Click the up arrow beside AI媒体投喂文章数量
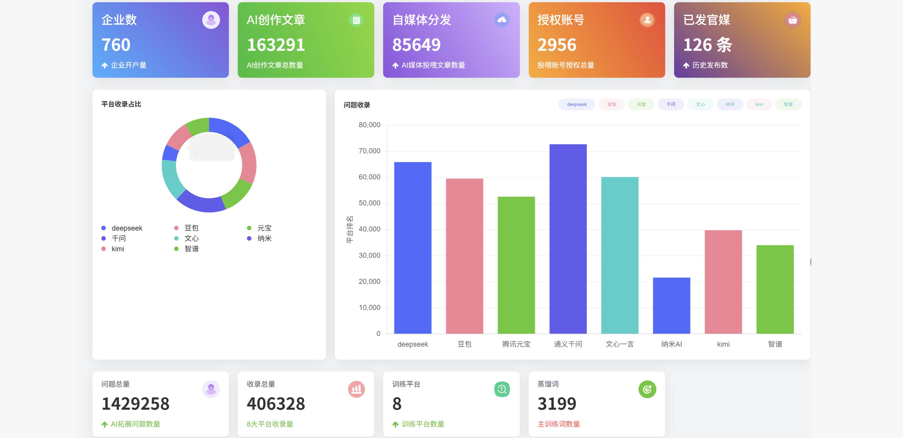This screenshot has width=903, height=438. click(396, 65)
